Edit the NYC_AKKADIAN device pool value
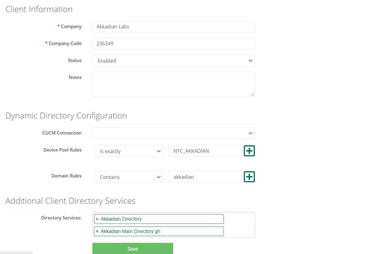The height and width of the screenshot is (254, 367). point(205,151)
